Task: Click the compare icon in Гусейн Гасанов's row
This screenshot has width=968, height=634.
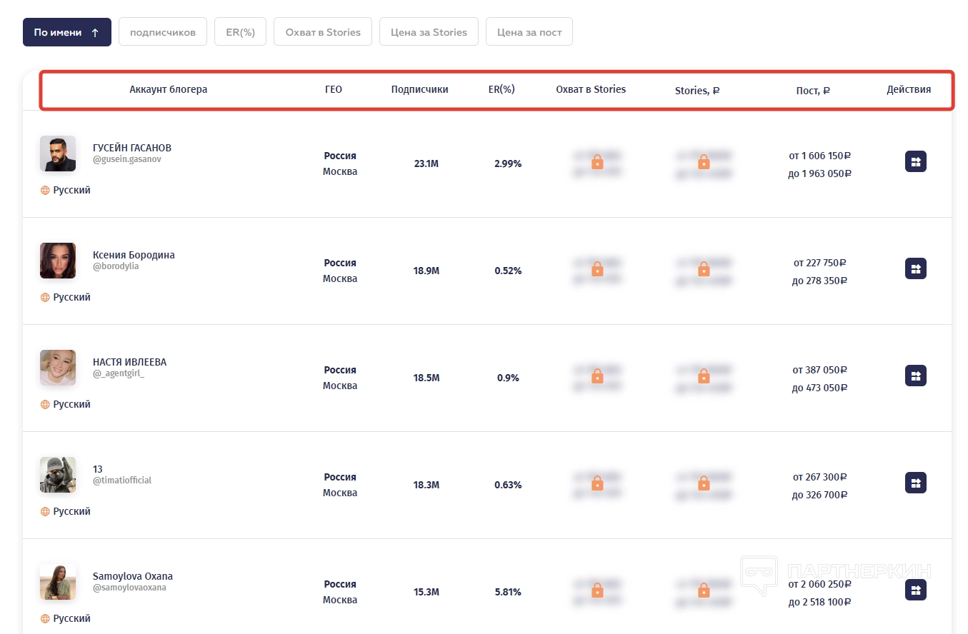Action: tap(915, 161)
